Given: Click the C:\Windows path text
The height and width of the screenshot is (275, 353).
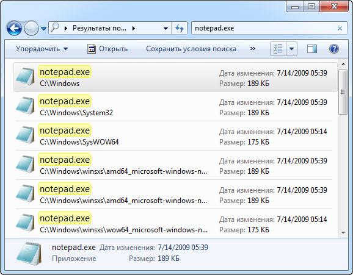Looking at the screenshot, I should pyautogui.click(x=60, y=84).
